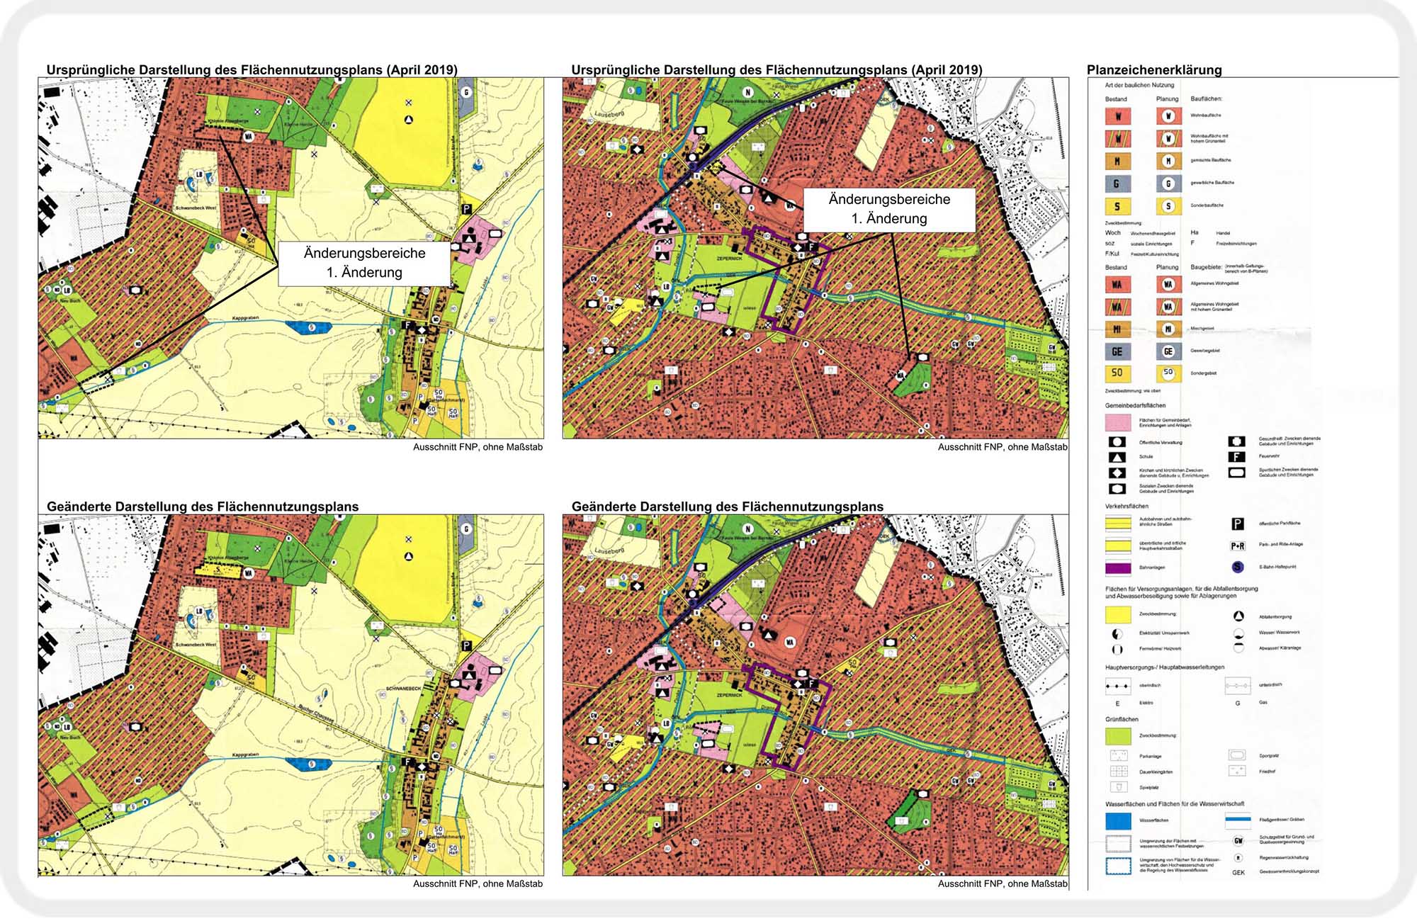This screenshot has height=921, width=1417.
Task: Click the Dauerkleingärten grid symbol in legend
Action: point(1119,772)
